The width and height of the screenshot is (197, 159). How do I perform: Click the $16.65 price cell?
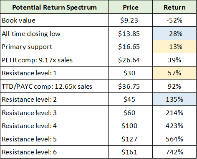pos(130,46)
